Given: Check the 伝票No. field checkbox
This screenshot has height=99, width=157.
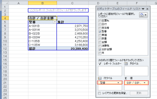Looking at the screenshot, I should point(100,21).
